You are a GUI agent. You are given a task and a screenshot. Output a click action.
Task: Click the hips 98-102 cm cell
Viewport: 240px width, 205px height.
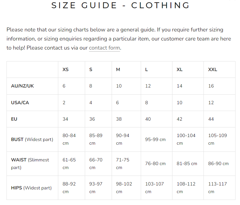point(124,187)
